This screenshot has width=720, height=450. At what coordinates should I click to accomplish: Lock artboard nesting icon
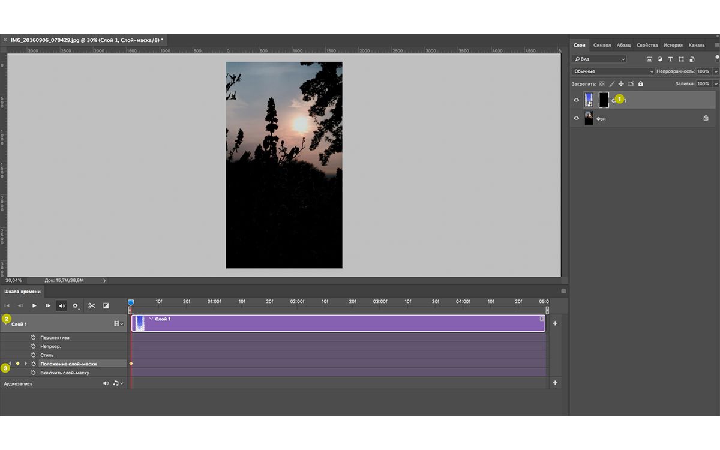pos(631,84)
